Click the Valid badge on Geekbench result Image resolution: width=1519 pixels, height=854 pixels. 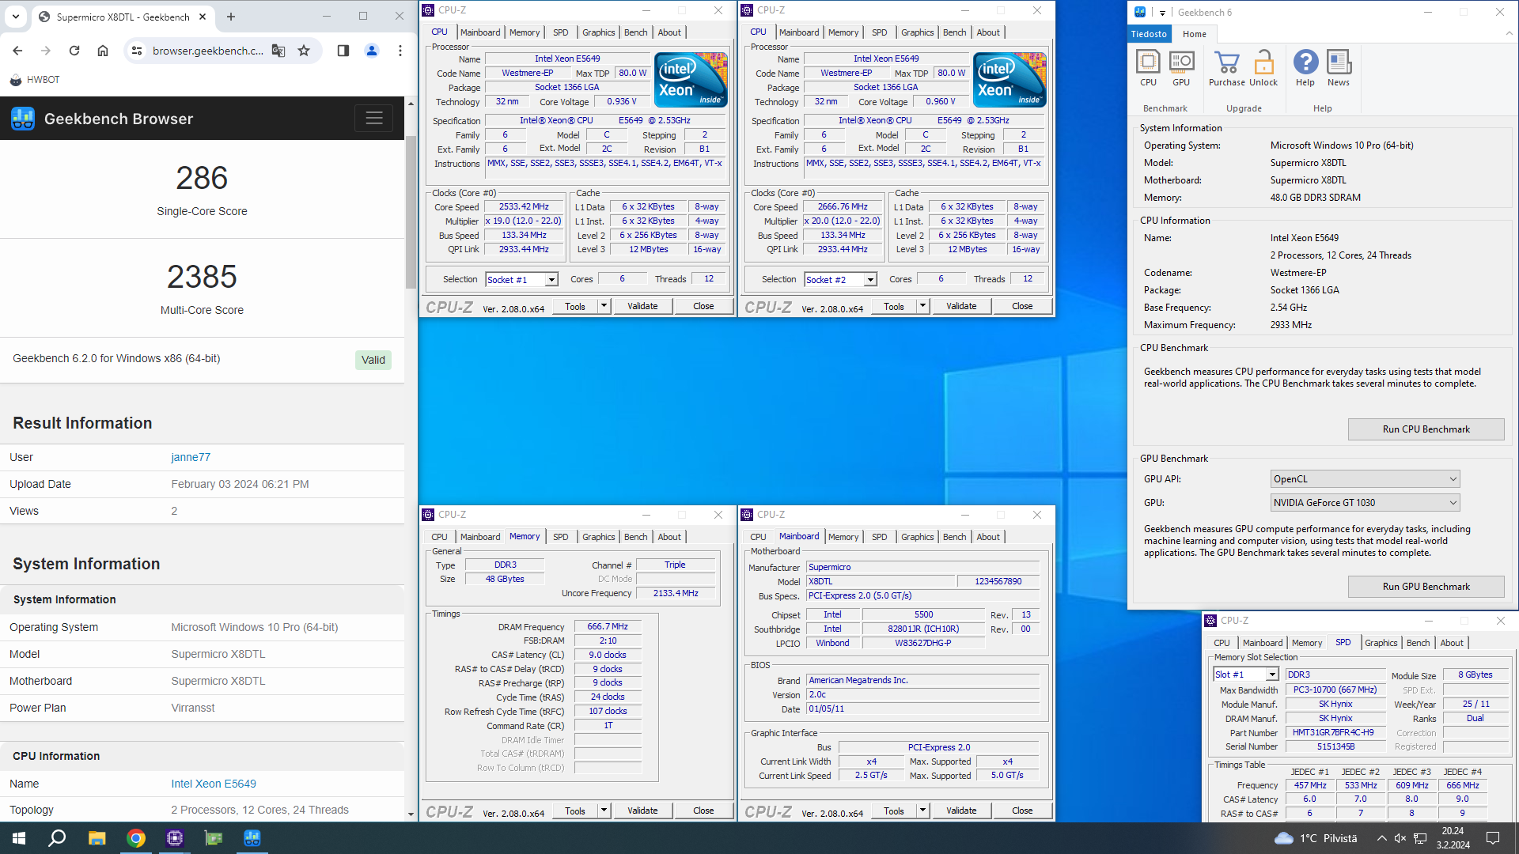pyautogui.click(x=373, y=360)
